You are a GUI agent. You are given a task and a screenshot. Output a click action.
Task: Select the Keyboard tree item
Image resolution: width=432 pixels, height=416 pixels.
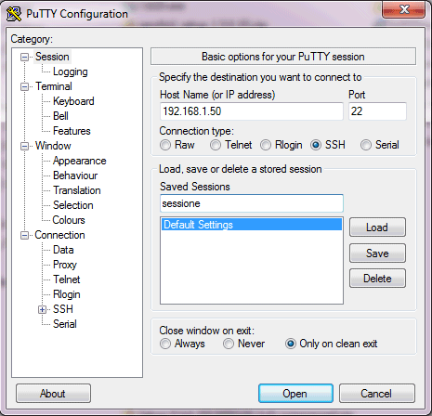[73, 101]
